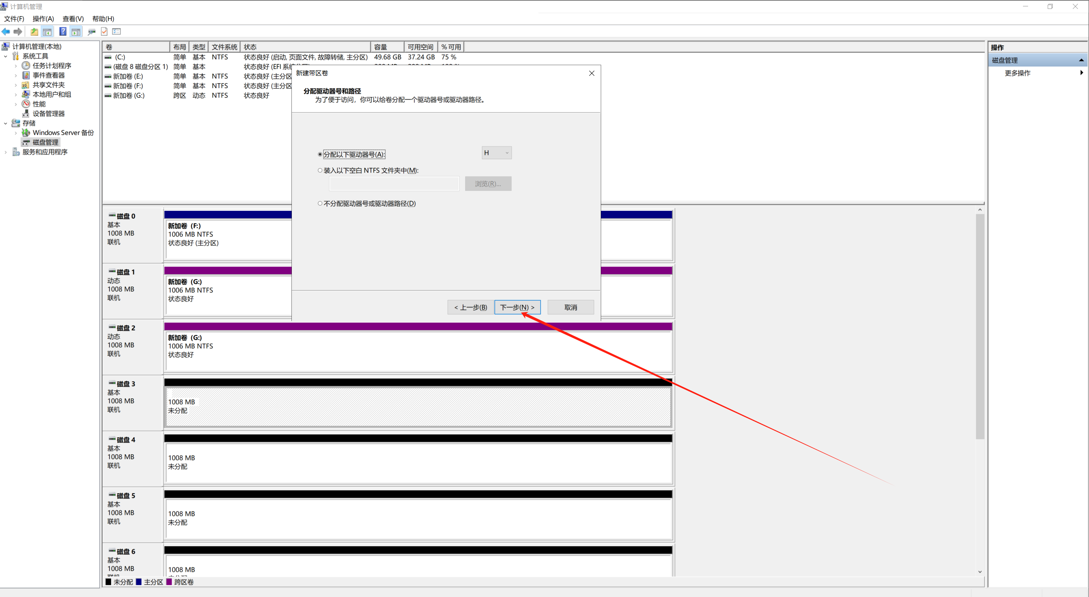Image resolution: width=1089 pixels, height=597 pixels.
Task: Click the 下一步(N) button
Action: pos(517,307)
